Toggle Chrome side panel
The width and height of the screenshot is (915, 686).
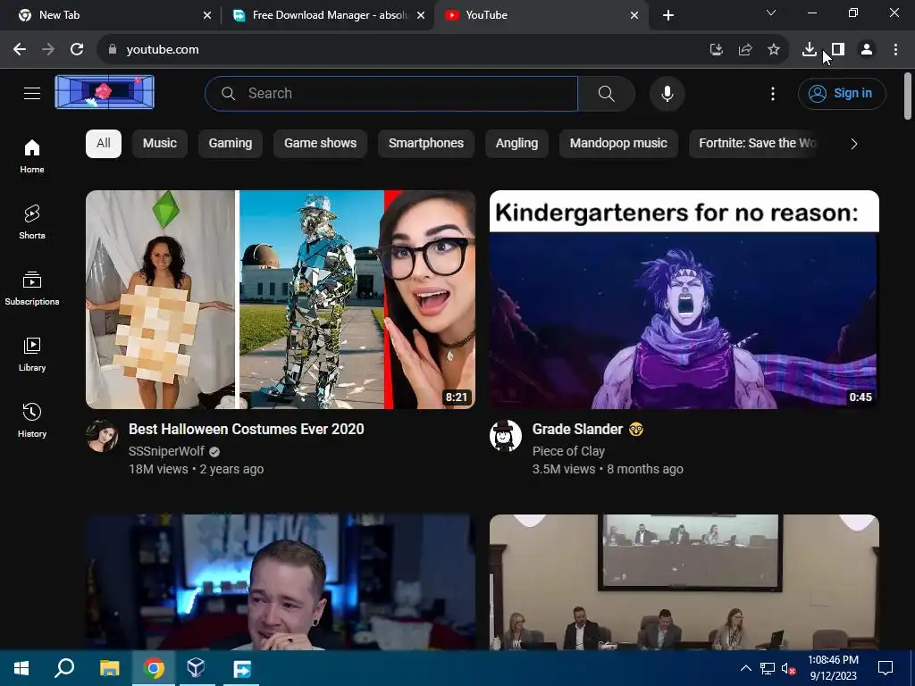[x=838, y=50]
